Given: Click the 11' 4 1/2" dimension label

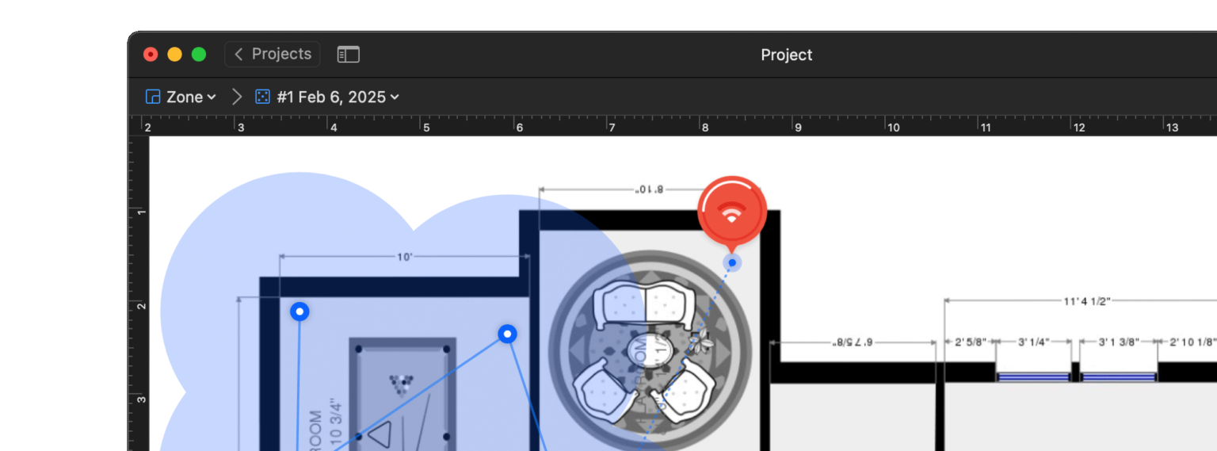Looking at the screenshot, I should (x=1086, y=300).
